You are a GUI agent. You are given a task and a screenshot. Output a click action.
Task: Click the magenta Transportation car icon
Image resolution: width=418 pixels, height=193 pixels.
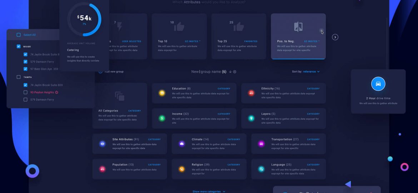[261, 144]
